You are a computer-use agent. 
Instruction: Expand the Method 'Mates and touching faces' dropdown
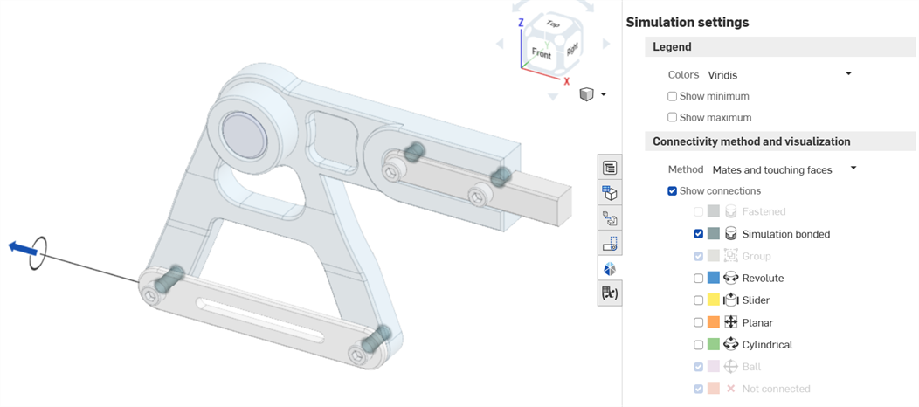(x=783, y=169)
